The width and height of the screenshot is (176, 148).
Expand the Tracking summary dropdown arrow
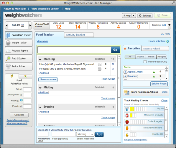170,25
